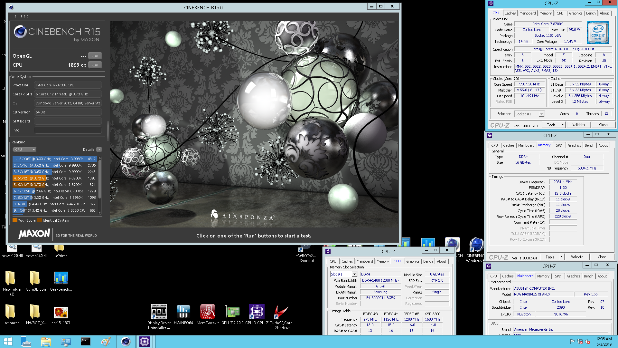Switch to Bench tab in top CPU-Z window

(591, 13)
